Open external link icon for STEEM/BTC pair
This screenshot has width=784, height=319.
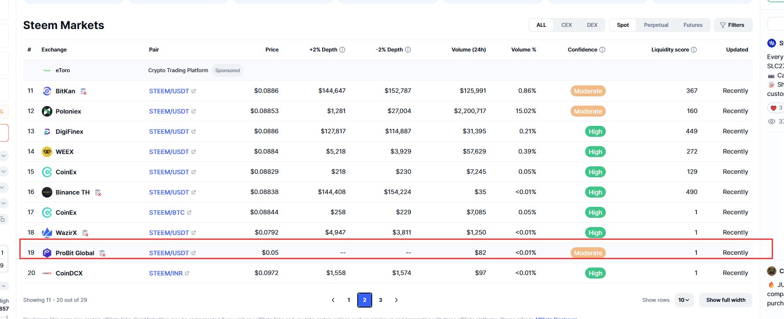(189, 213)
